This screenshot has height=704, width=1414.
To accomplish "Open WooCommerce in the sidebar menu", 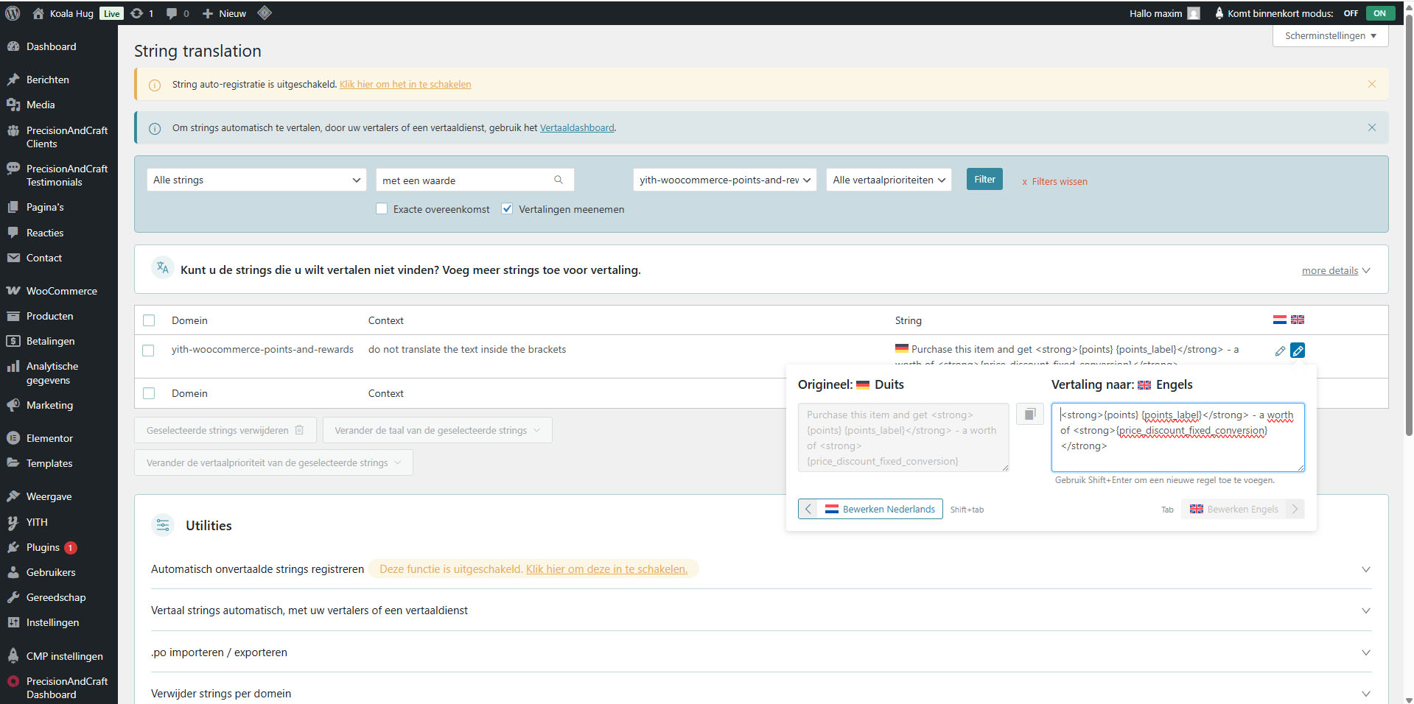I will pos(61,291).
